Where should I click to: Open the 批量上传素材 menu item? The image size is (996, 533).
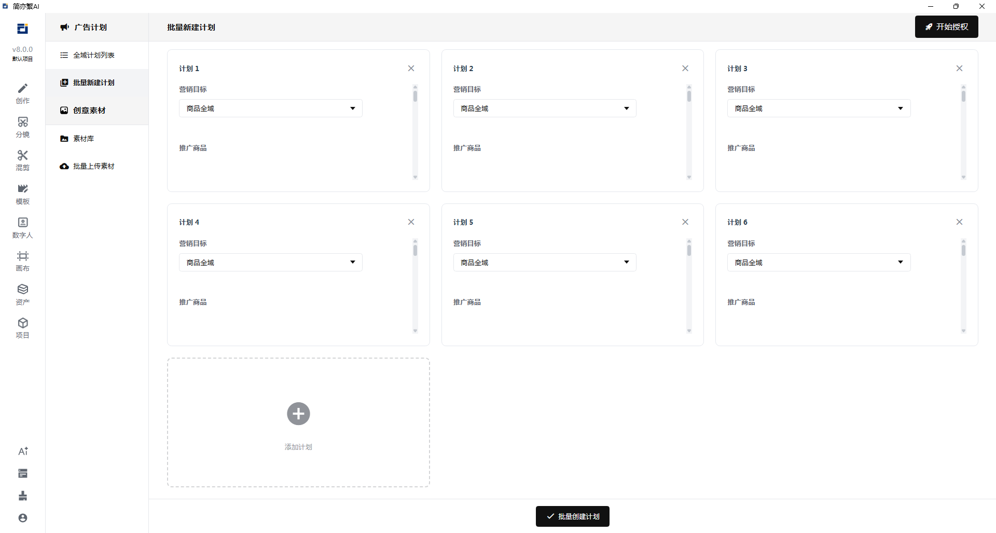click(x=97, y=166)
